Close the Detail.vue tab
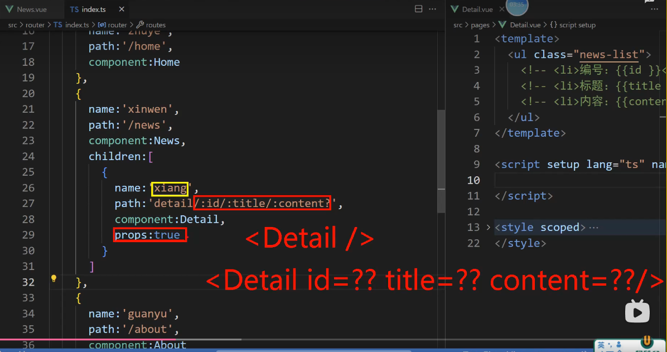 pos(501,9)
